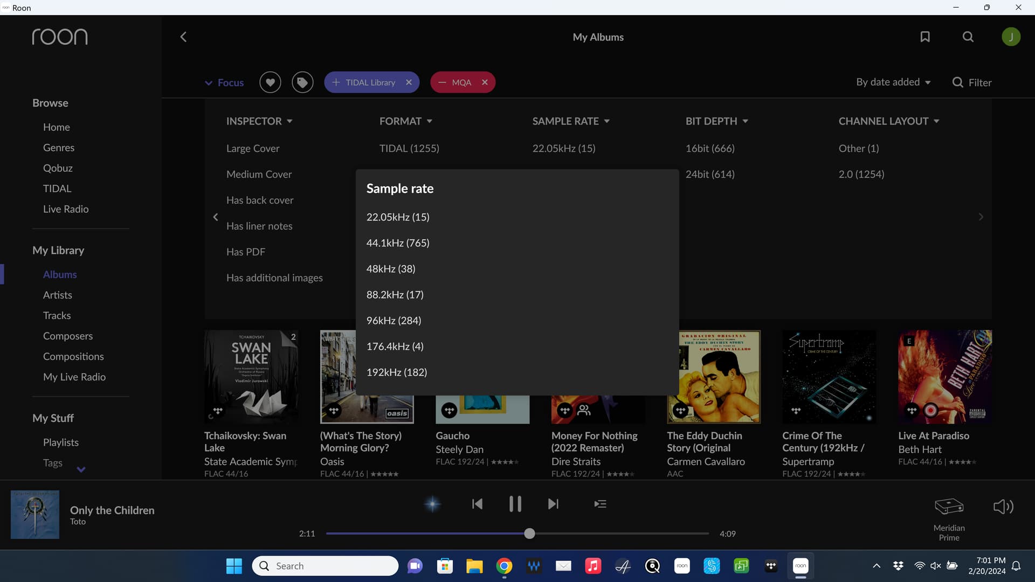The image size is (1035, 582).
Task: Open Composers in My Library
Action: pyautogui.click(x=68, y=336)
